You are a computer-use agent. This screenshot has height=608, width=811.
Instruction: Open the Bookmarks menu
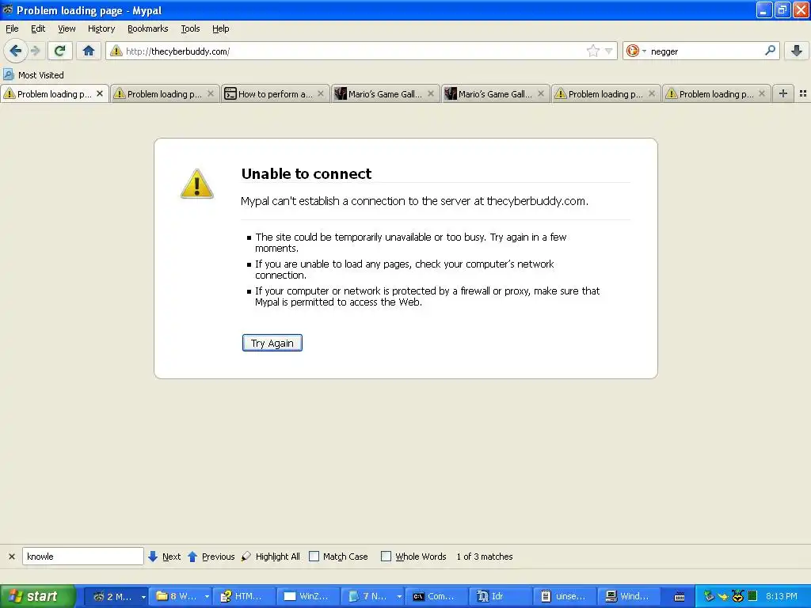(x=147, y=28)
